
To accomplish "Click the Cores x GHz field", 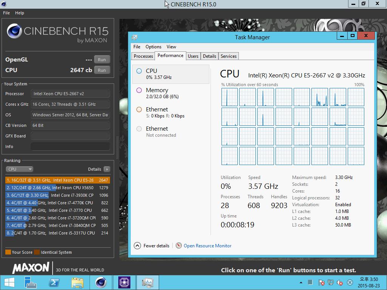I will [x=70, y=104].
